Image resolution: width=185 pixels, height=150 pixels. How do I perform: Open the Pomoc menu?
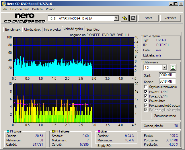(50, 9)
